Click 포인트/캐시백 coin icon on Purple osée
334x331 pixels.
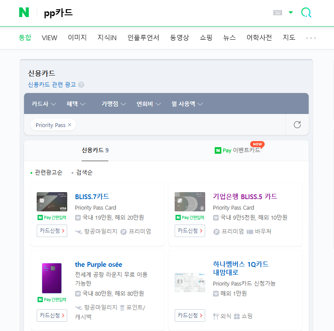coord(122,308)
